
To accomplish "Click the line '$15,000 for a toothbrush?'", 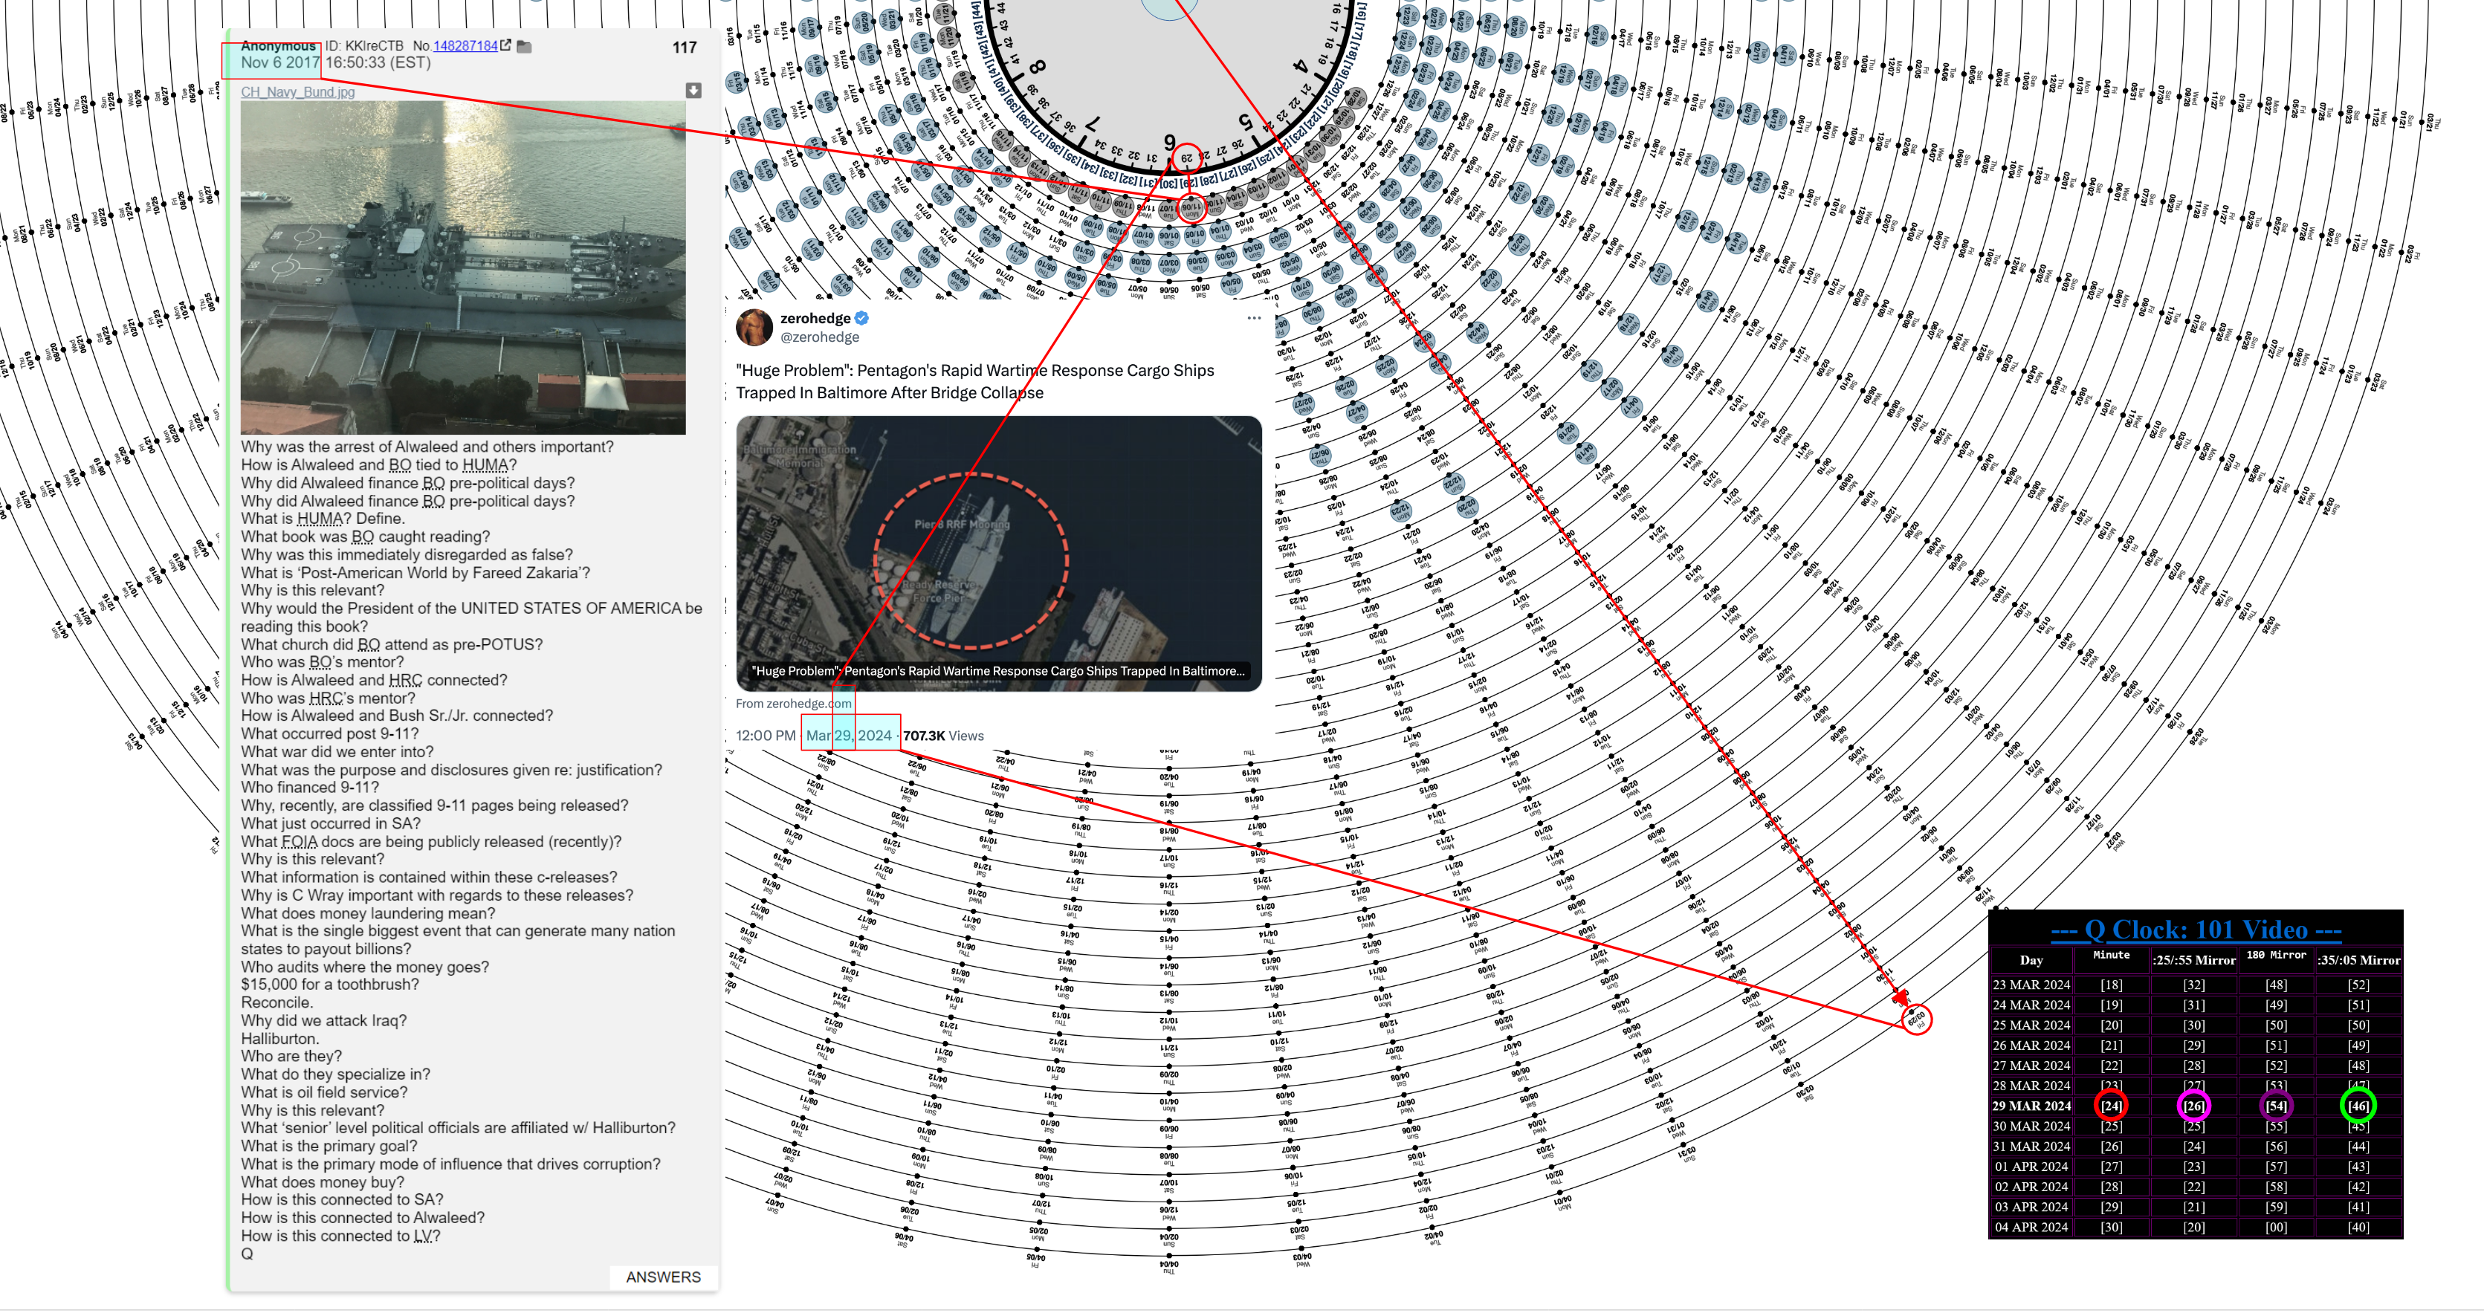I will (x=330, y=985).
